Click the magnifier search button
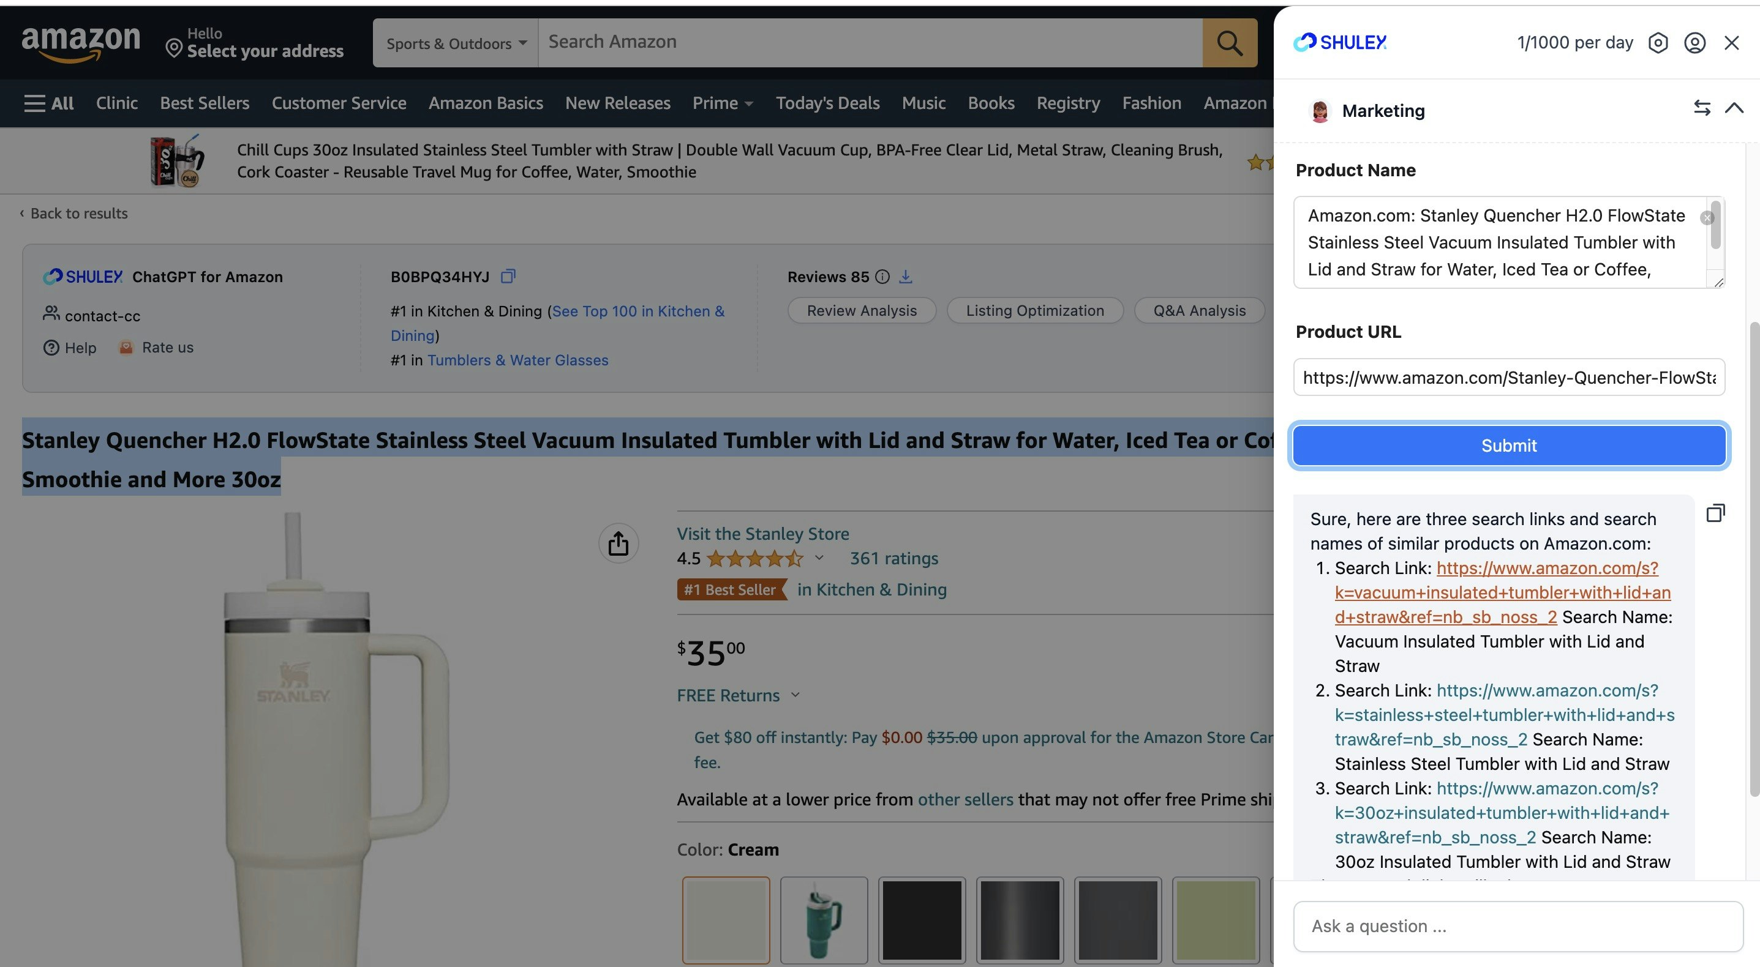This screenshot has height=967, width=1760. [x=1229, y=43]
